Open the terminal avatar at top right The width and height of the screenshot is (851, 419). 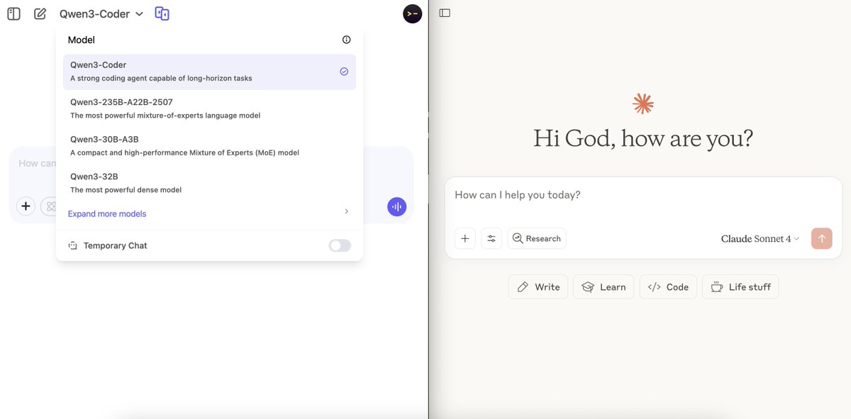pyautogui.click(x=413, y=13)
